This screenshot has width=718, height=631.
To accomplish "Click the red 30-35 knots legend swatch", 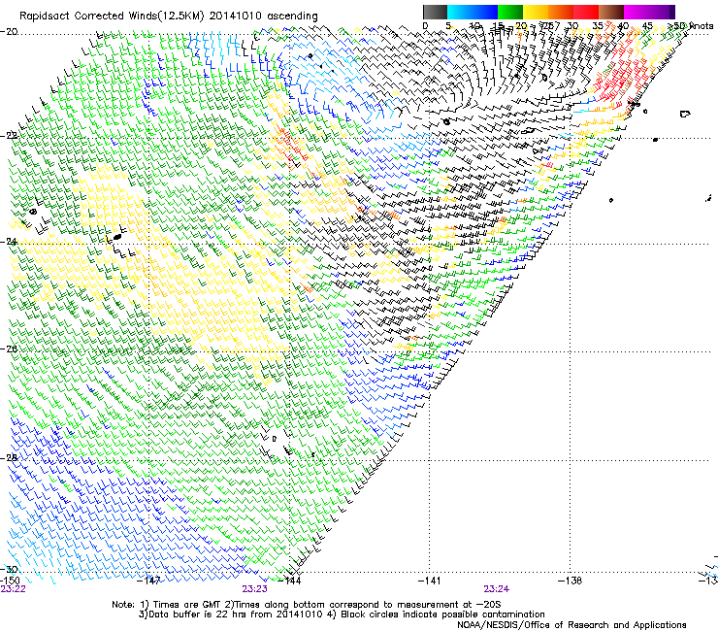I will [x=586, y=12].
